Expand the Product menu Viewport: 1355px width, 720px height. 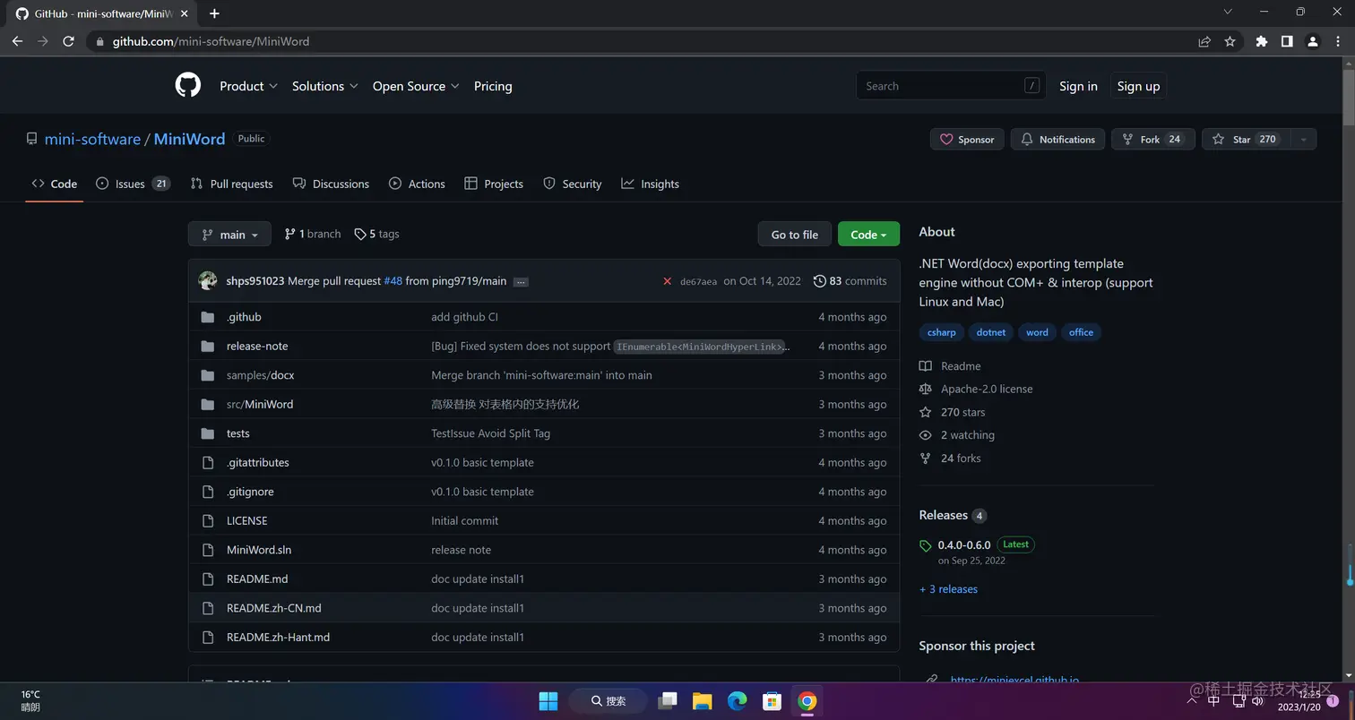[x=248, y=86]
